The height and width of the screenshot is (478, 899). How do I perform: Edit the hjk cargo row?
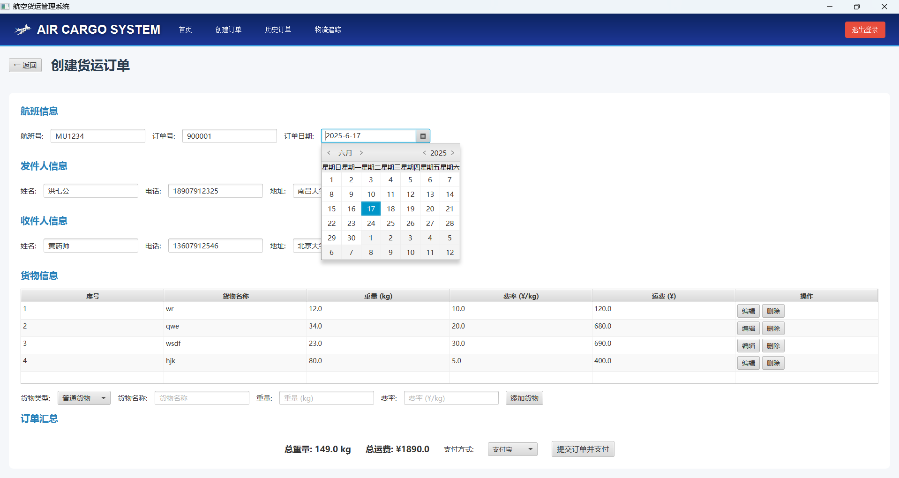[x=748, y=363]
